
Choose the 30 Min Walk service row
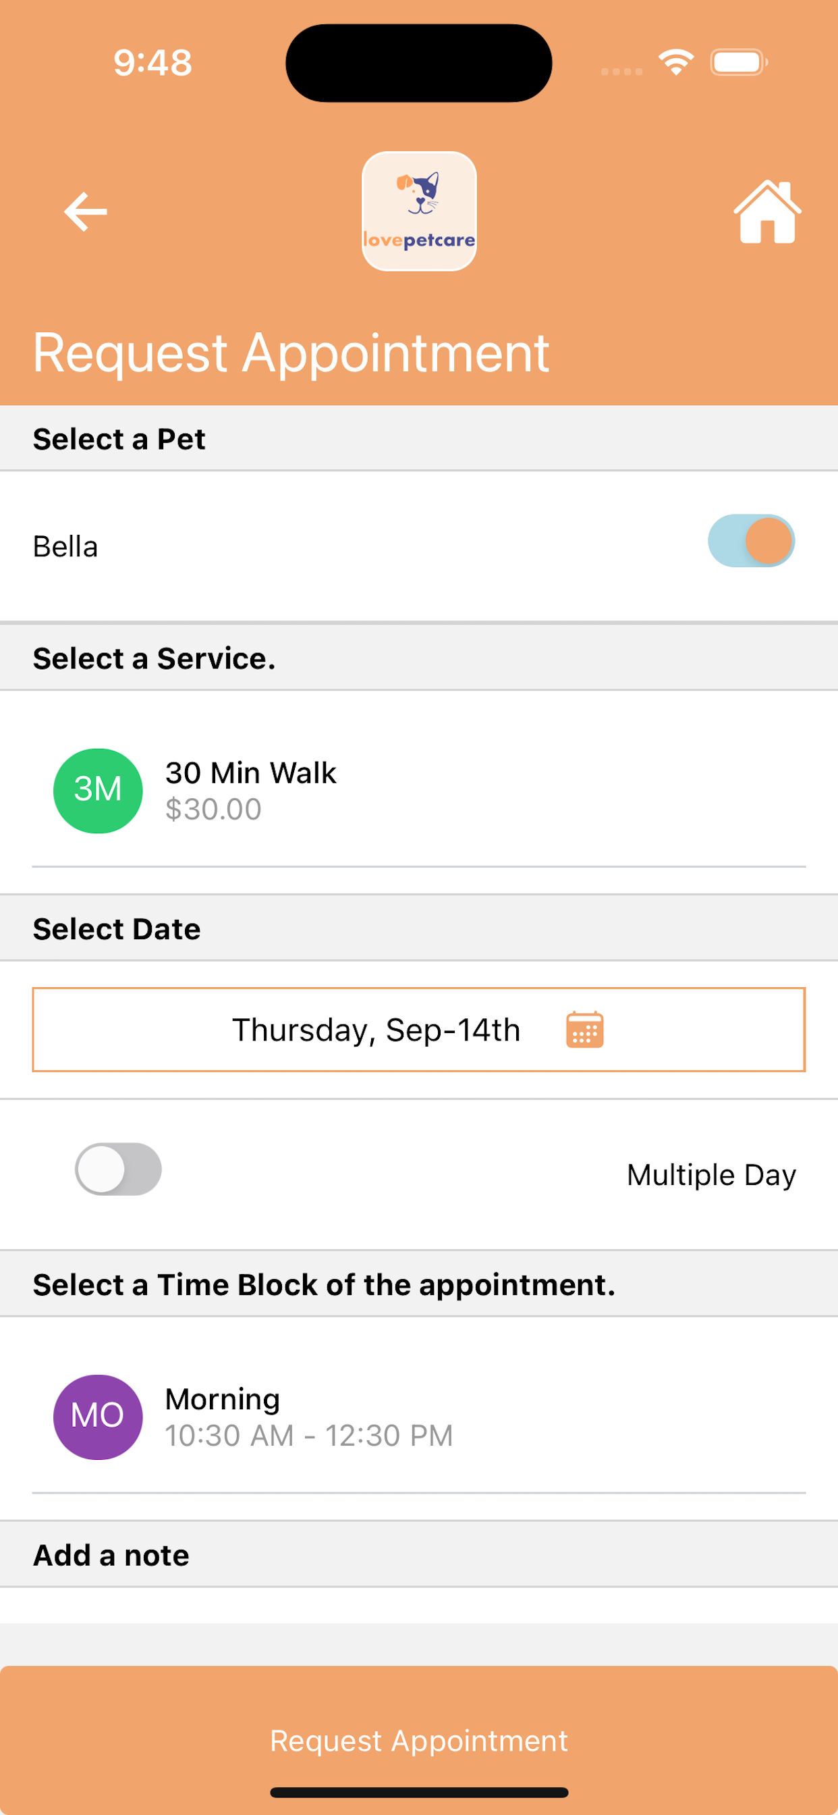coord(419,791)
